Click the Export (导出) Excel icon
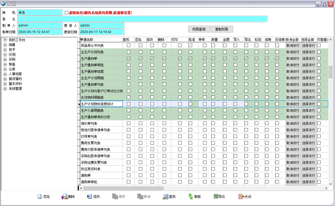This screenshot has width=335, height=206. point(216,197)
